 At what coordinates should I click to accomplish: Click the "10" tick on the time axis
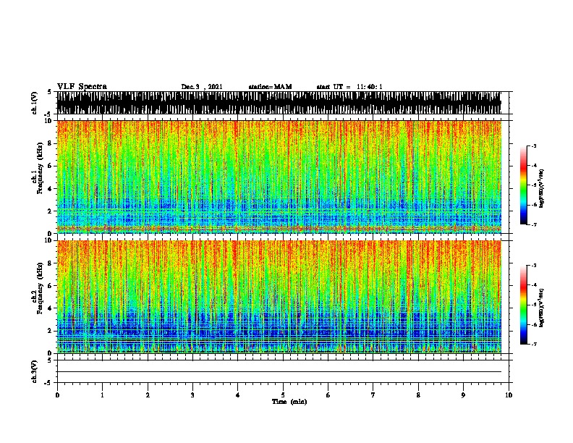(509, 395)
